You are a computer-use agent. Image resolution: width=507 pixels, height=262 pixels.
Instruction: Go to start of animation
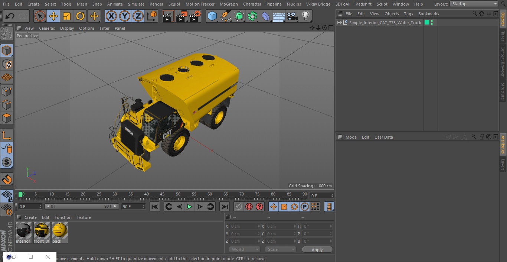pos(155,207)
